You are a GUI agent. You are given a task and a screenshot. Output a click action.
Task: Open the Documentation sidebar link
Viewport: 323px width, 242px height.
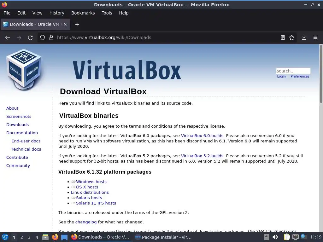click(x=22, y=133)
